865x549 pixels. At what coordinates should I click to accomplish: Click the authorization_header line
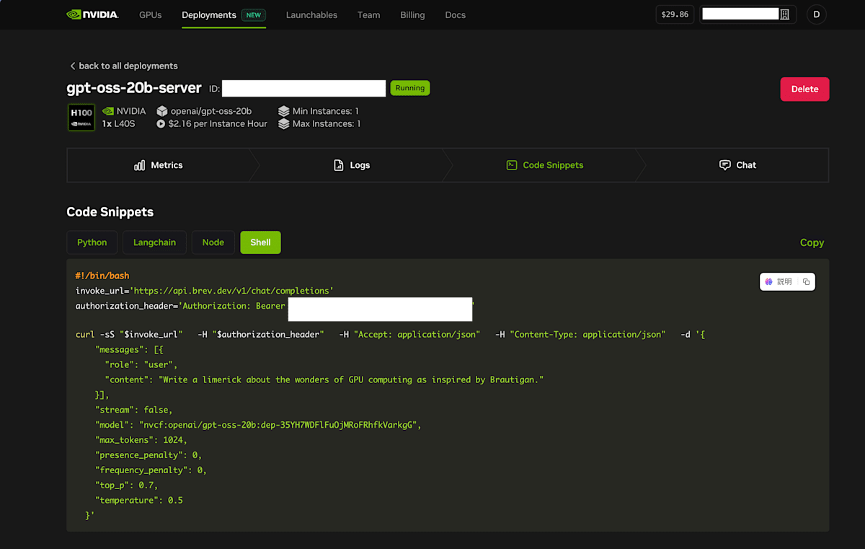pyautogui.click(x=274, y=306)
